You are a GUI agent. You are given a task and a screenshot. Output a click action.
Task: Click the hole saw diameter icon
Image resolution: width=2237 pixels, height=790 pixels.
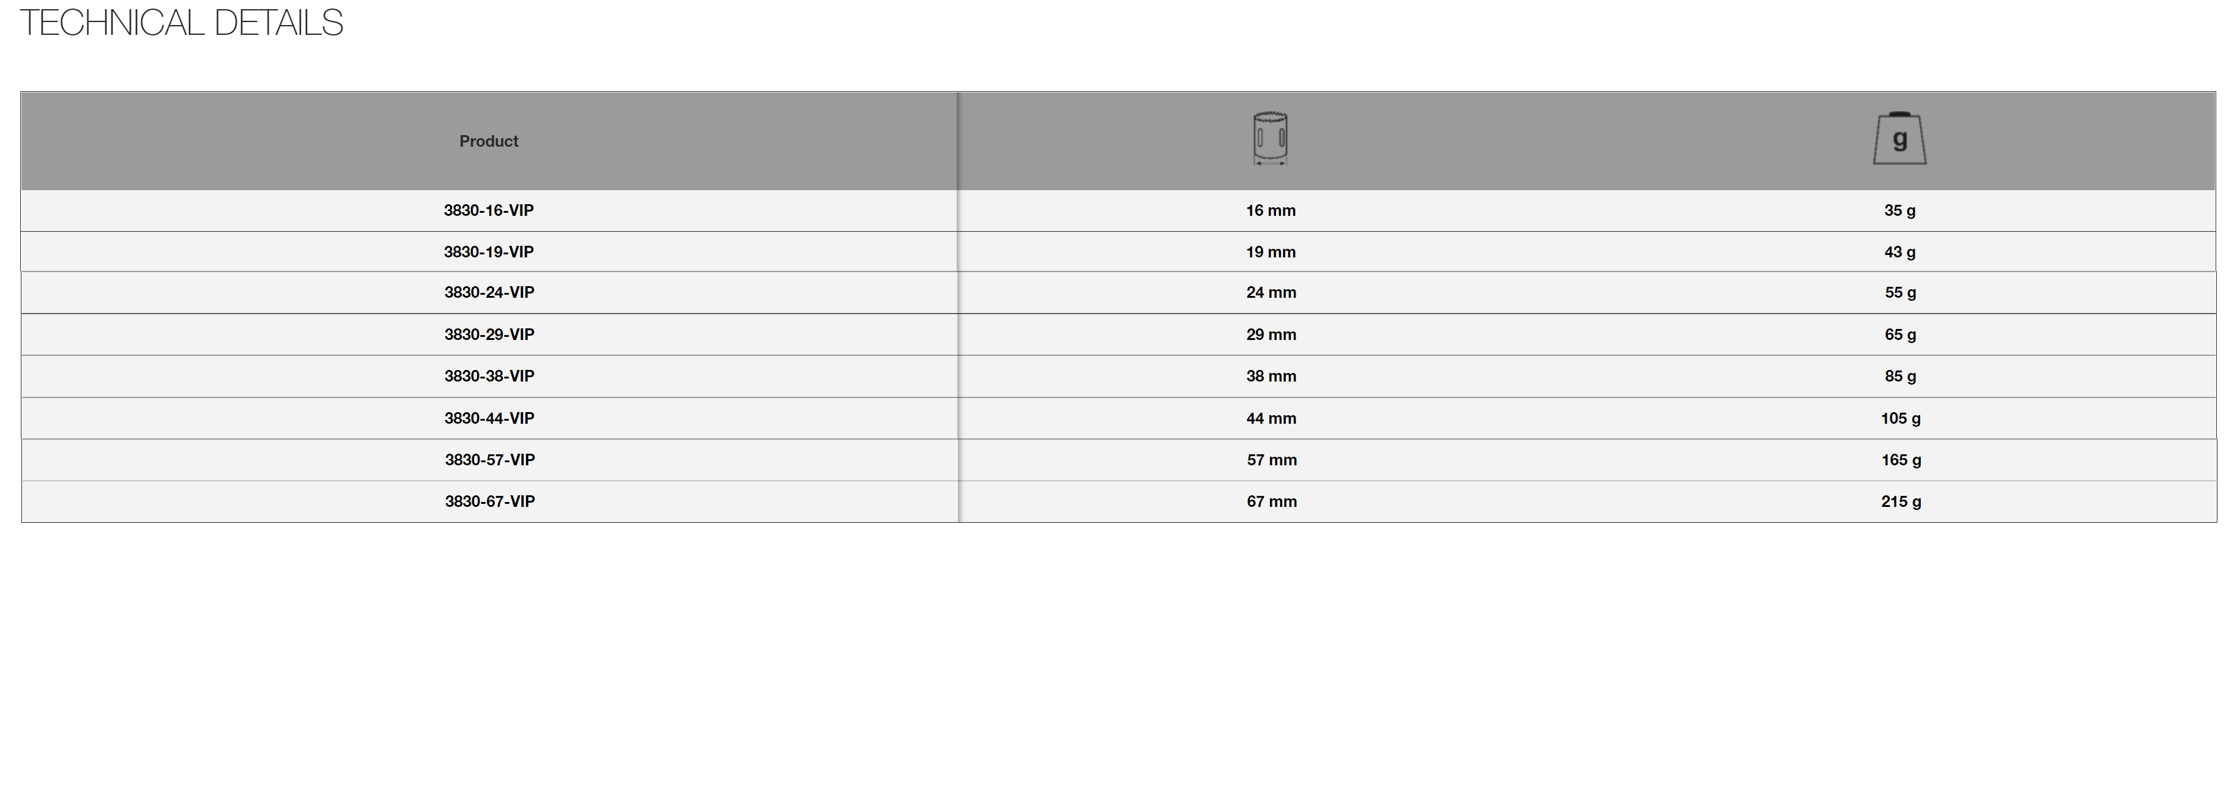click(x=1270, y=139)
